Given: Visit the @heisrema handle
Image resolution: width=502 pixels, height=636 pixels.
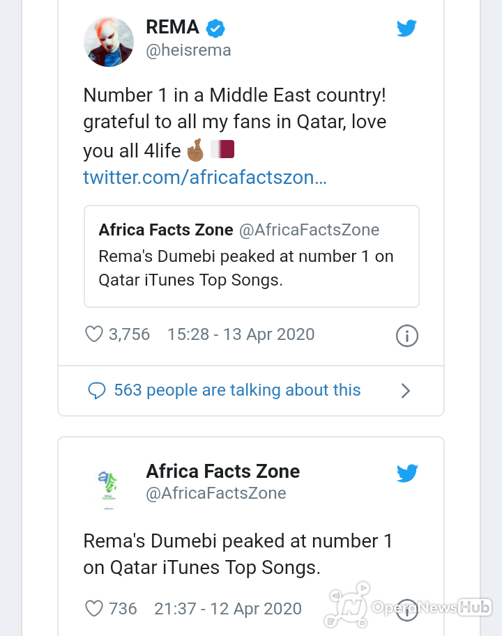Looking at the screenshot, I should coord(188,50).
